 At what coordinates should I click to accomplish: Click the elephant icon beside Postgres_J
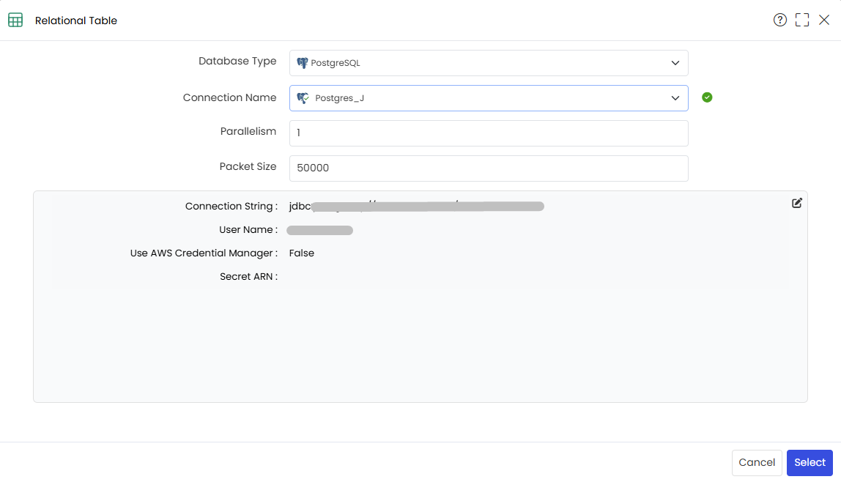303,98
